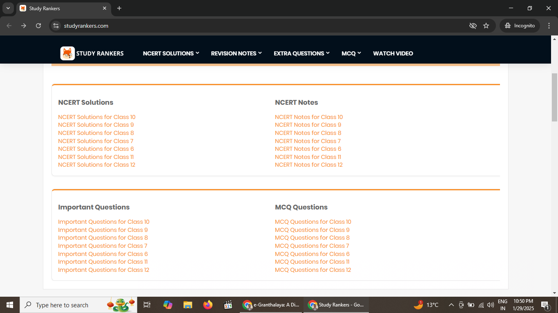Open MCQ Questions for Class 7
Viewport: 558px width, 313px height.
(x=312, y=246)
